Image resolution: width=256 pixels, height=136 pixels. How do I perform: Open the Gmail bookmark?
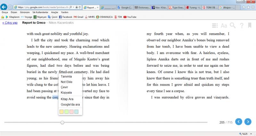(78, 17)
